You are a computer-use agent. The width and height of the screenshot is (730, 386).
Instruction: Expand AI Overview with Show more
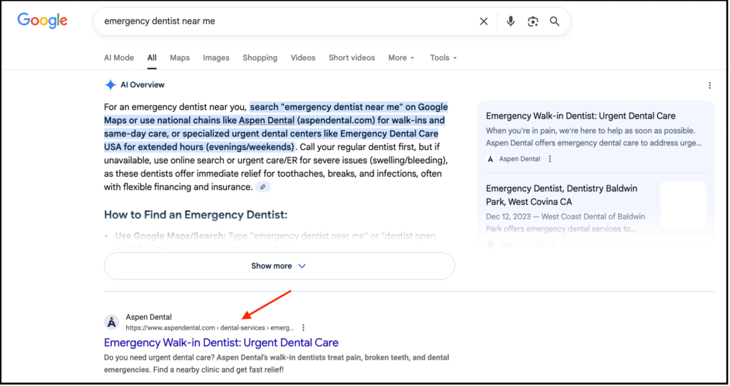pyautogui.click(x=279, y=266)
